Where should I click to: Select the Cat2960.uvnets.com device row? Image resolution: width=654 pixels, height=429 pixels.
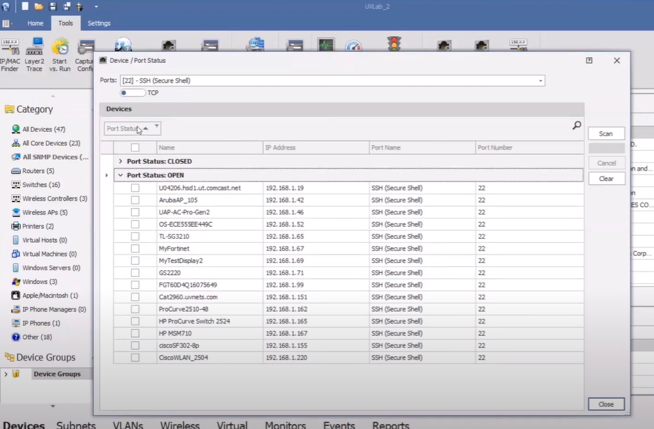348,297
